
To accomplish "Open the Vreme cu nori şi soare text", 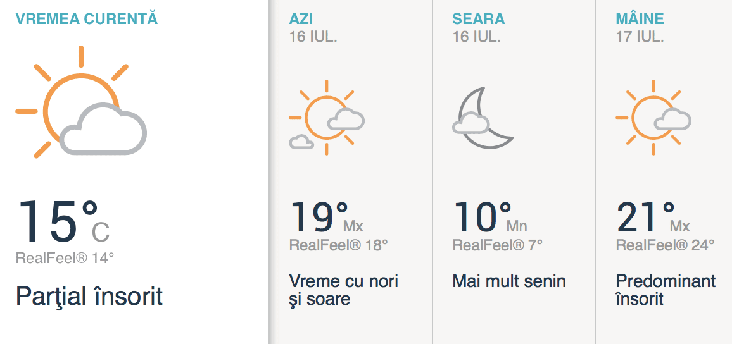I will pos(343,289).
